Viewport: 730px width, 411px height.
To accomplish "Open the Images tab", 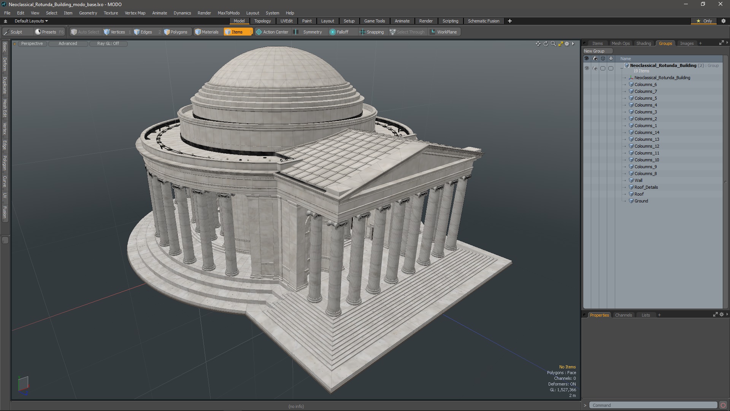I will [x=687, y=43].
